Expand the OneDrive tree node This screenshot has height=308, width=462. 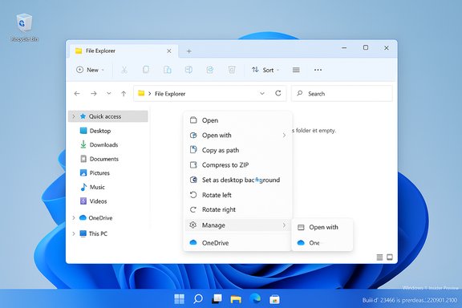pos(74,218)
